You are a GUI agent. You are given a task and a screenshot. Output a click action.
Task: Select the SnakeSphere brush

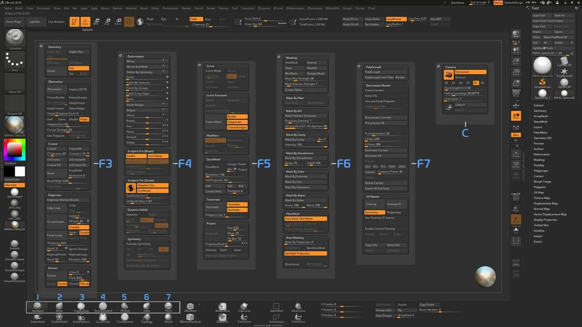(81, 319)
